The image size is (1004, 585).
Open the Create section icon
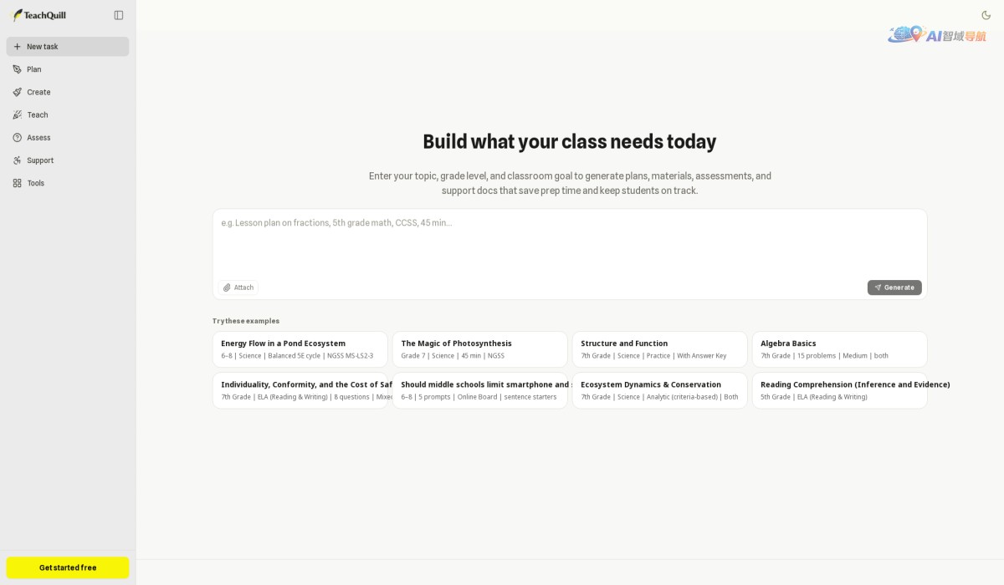click(18, 92)
